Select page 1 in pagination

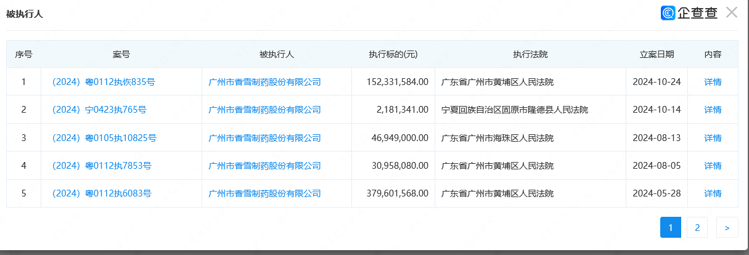(671, 227)
